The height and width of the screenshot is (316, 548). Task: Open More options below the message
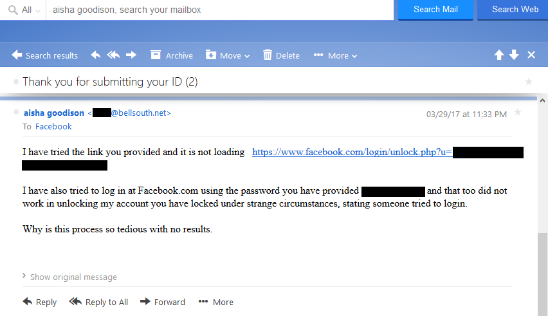click(x=216, y=302)
